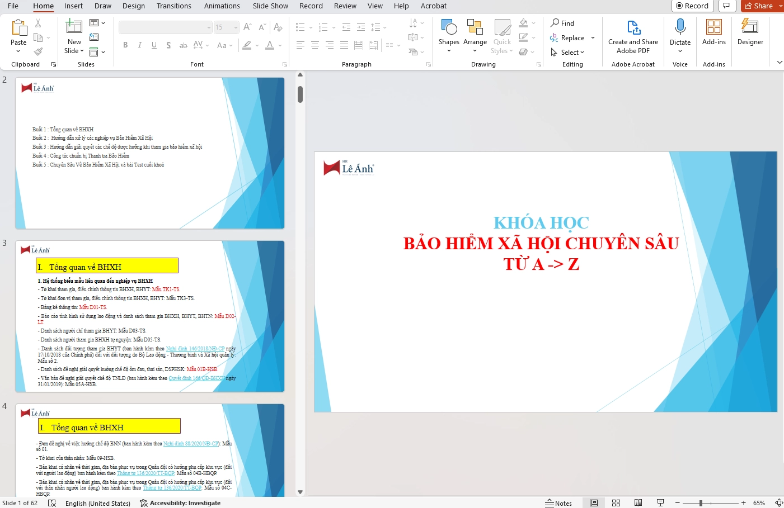784x508 pixels.
Task: Select slide 3 thumbnail Tổng quan về BHXH
Action: tap(150, 316)
